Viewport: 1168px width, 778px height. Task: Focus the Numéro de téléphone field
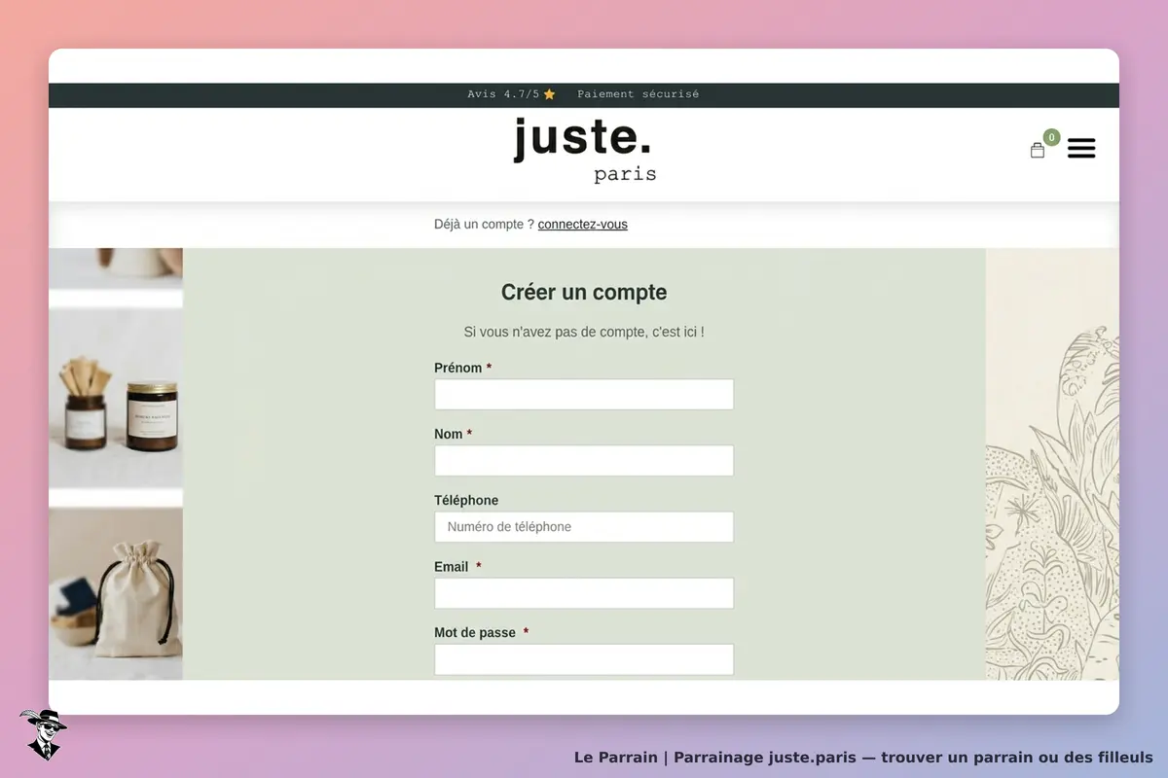tap(584, 527)
